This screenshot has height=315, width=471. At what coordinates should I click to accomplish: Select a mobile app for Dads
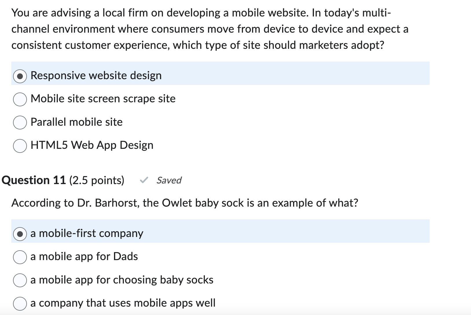(84, 257)
